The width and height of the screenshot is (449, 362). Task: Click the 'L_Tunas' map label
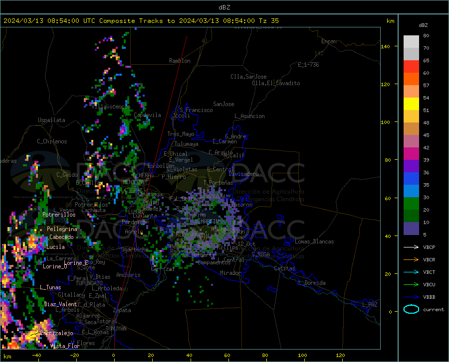click(50, 287)
